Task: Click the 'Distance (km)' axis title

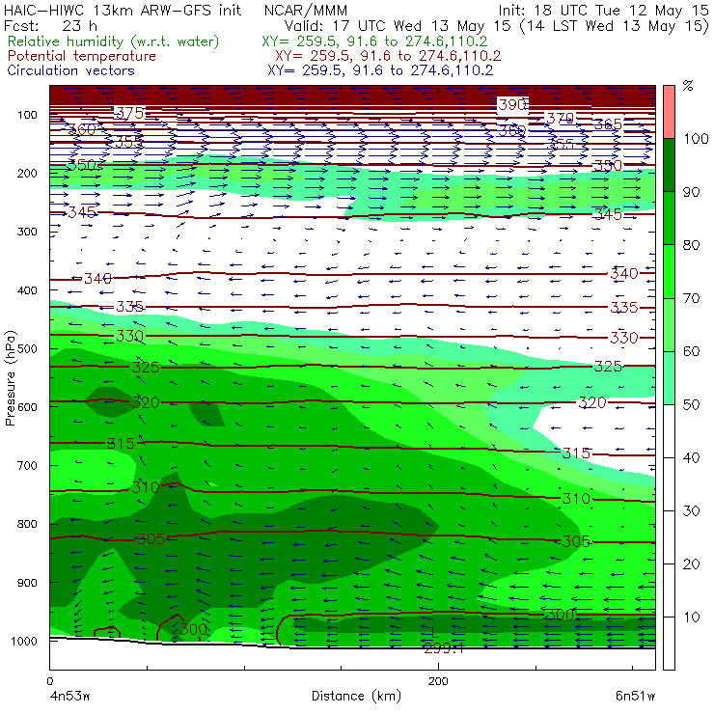Action: [356, 696]
